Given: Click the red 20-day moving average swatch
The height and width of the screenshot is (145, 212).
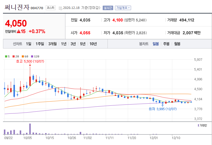Looking at the screenshot, I should pyautogui.click(x=13, y=57).
